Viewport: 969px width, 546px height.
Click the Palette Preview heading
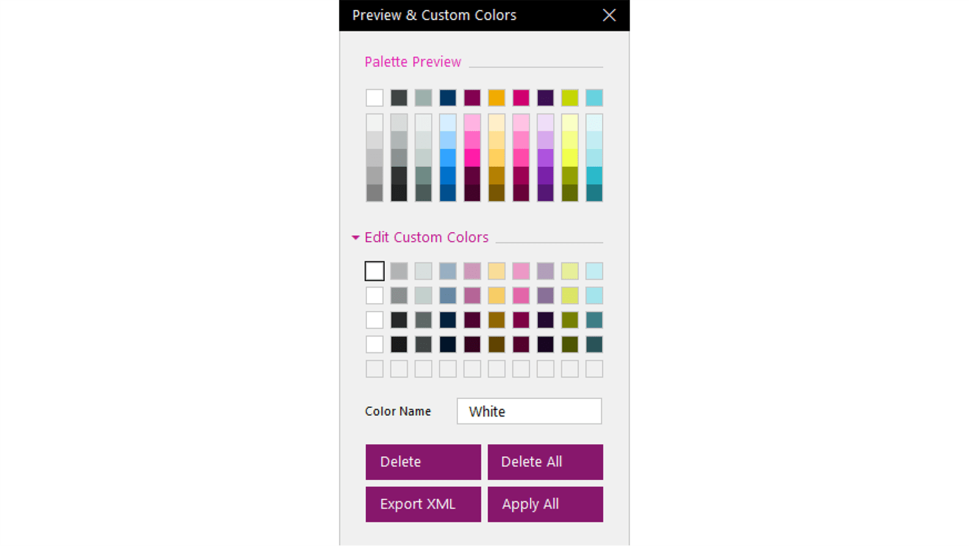point(413,62)
